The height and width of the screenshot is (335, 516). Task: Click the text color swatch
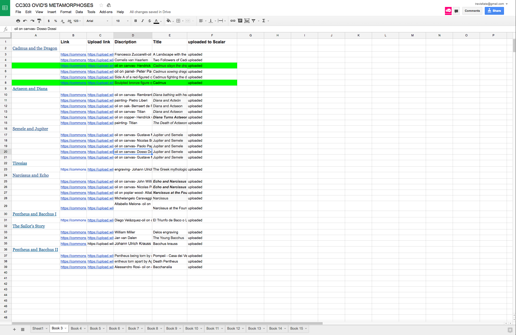click(157, 21)
